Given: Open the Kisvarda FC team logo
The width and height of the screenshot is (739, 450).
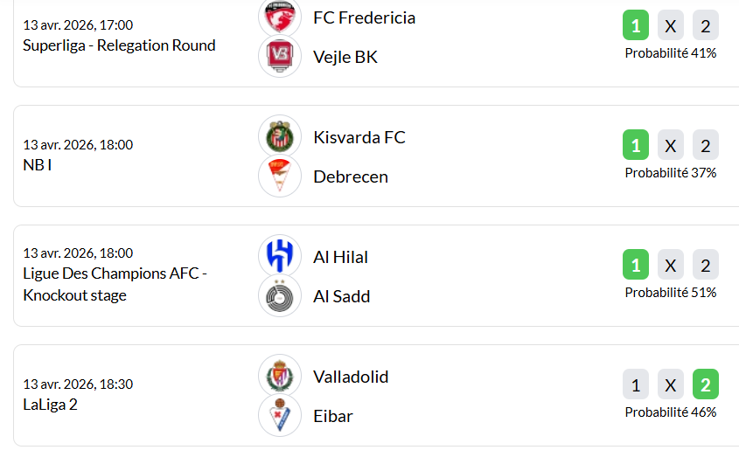Looking at the screenshot, I should point(280,137).
